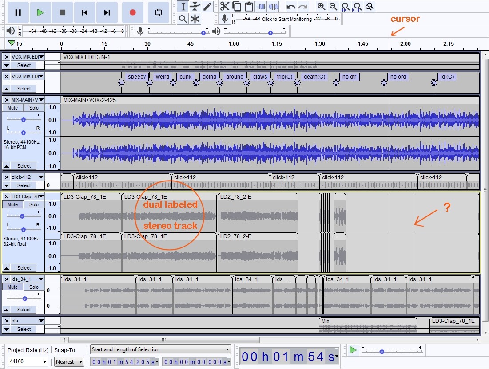Viewport: 489px width, 369px height.
Task: Toggle loop playback button
Action: pos(159,12)
